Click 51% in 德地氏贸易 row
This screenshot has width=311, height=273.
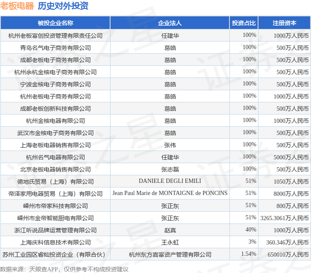(x=251, y=181)
